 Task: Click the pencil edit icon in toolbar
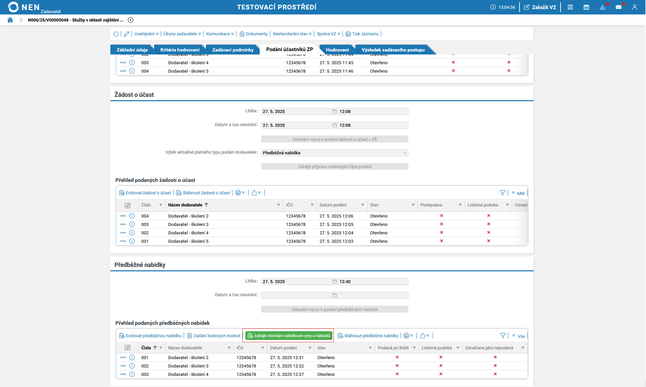pos(127,34)
